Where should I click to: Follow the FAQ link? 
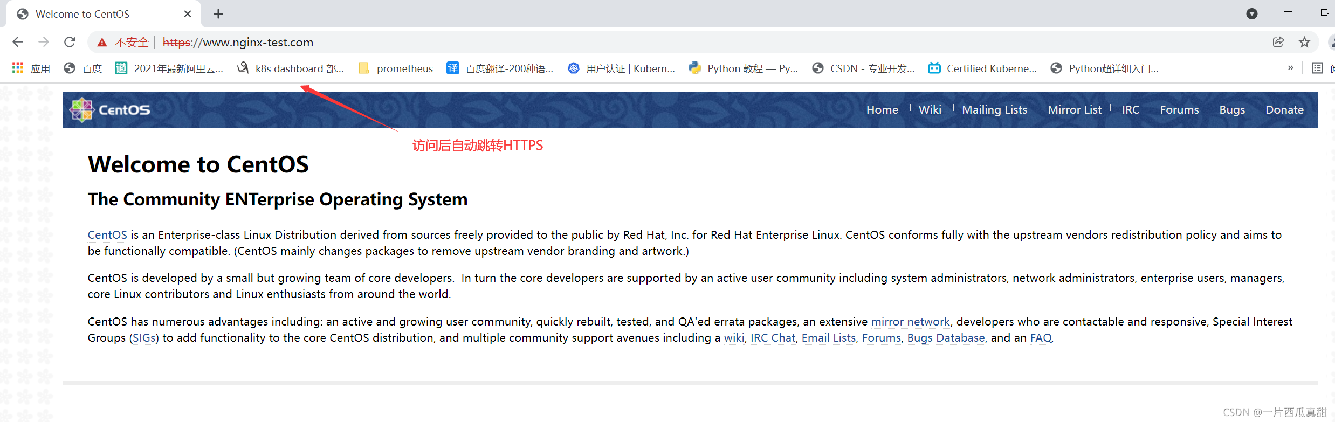pos(1041,338)
